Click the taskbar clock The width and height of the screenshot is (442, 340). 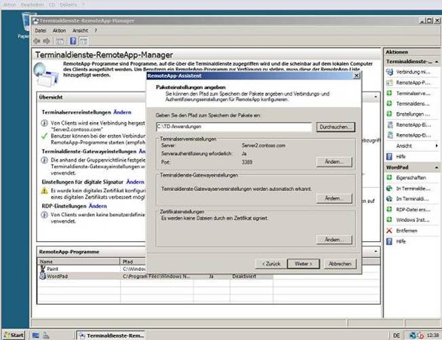(x=433, y=335)
